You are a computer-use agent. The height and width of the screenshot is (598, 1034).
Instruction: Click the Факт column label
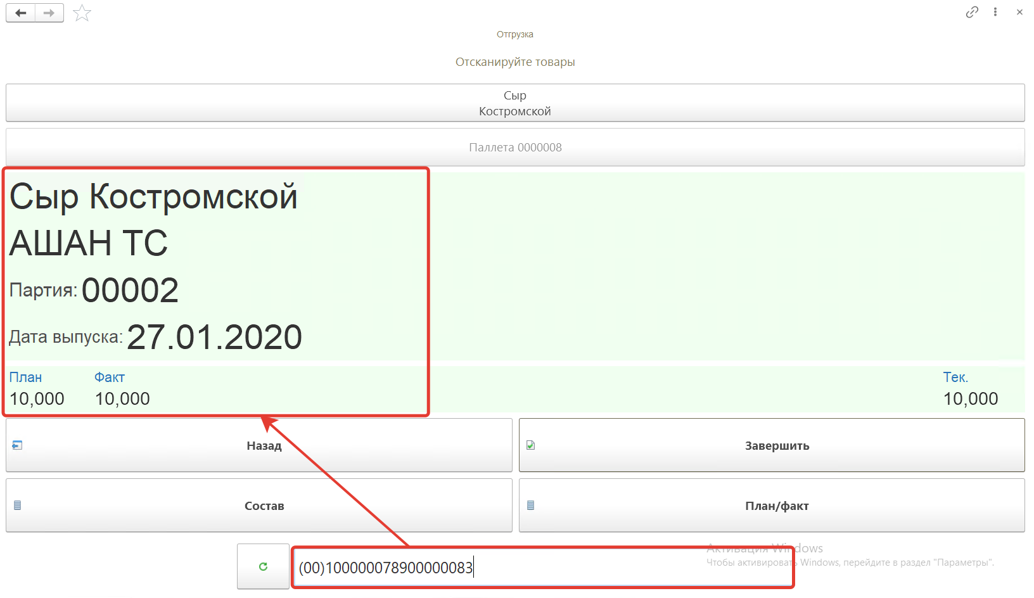[x=110, y=378]
